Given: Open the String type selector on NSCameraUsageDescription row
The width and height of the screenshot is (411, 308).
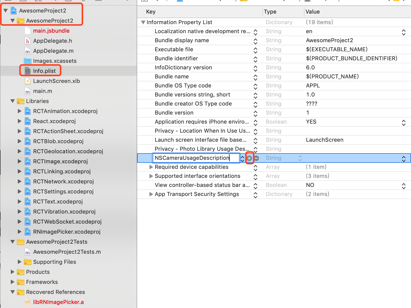Looking at the screenshot, I should [x=300, y=158].
